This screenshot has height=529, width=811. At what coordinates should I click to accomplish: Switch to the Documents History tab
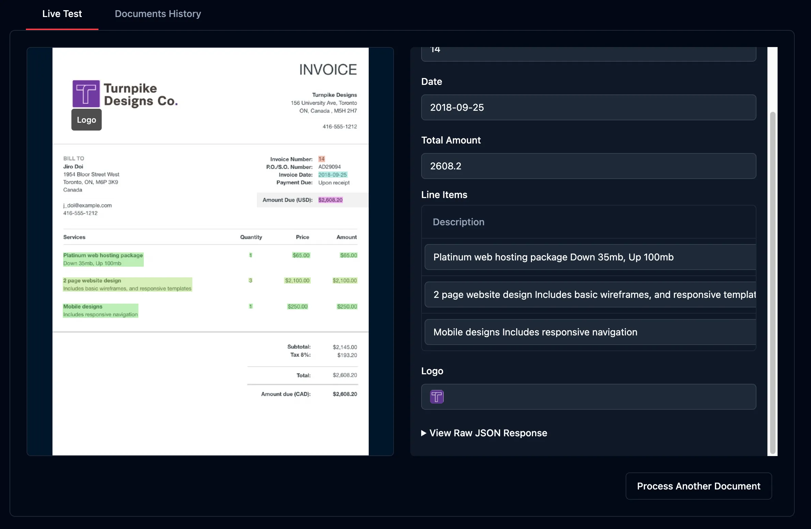(x=157, y=14)
